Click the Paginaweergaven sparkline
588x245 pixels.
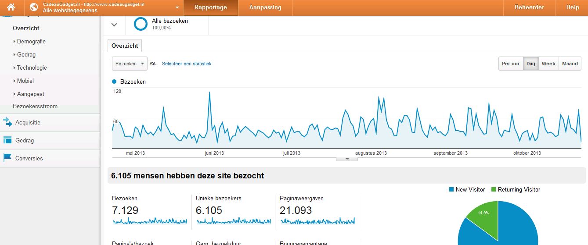click(x=317, y=221)
